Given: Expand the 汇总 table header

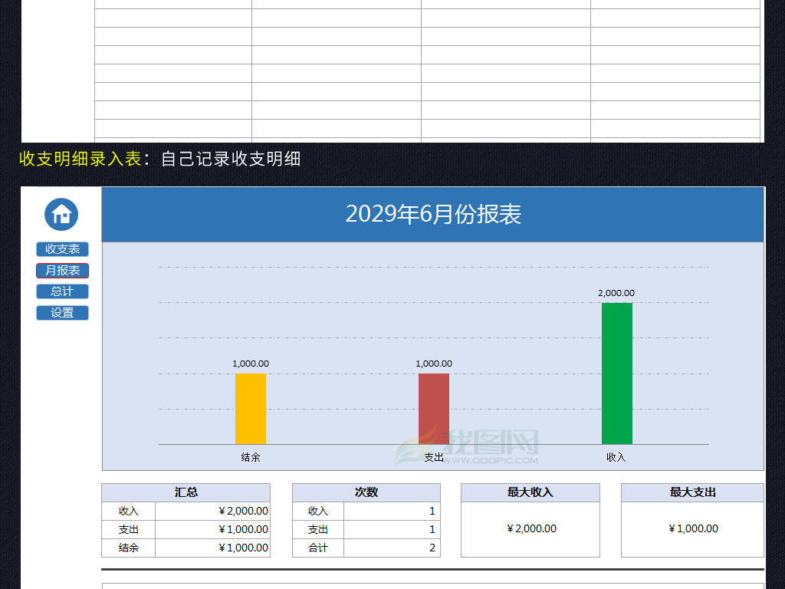Looking at the screenshot, I should tap(186, 492).
